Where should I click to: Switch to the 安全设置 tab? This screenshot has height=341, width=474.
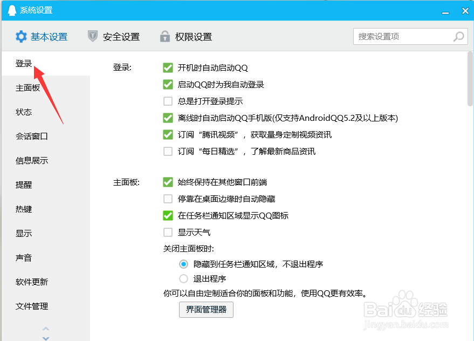pyautogui.click(x=114, y=37)
